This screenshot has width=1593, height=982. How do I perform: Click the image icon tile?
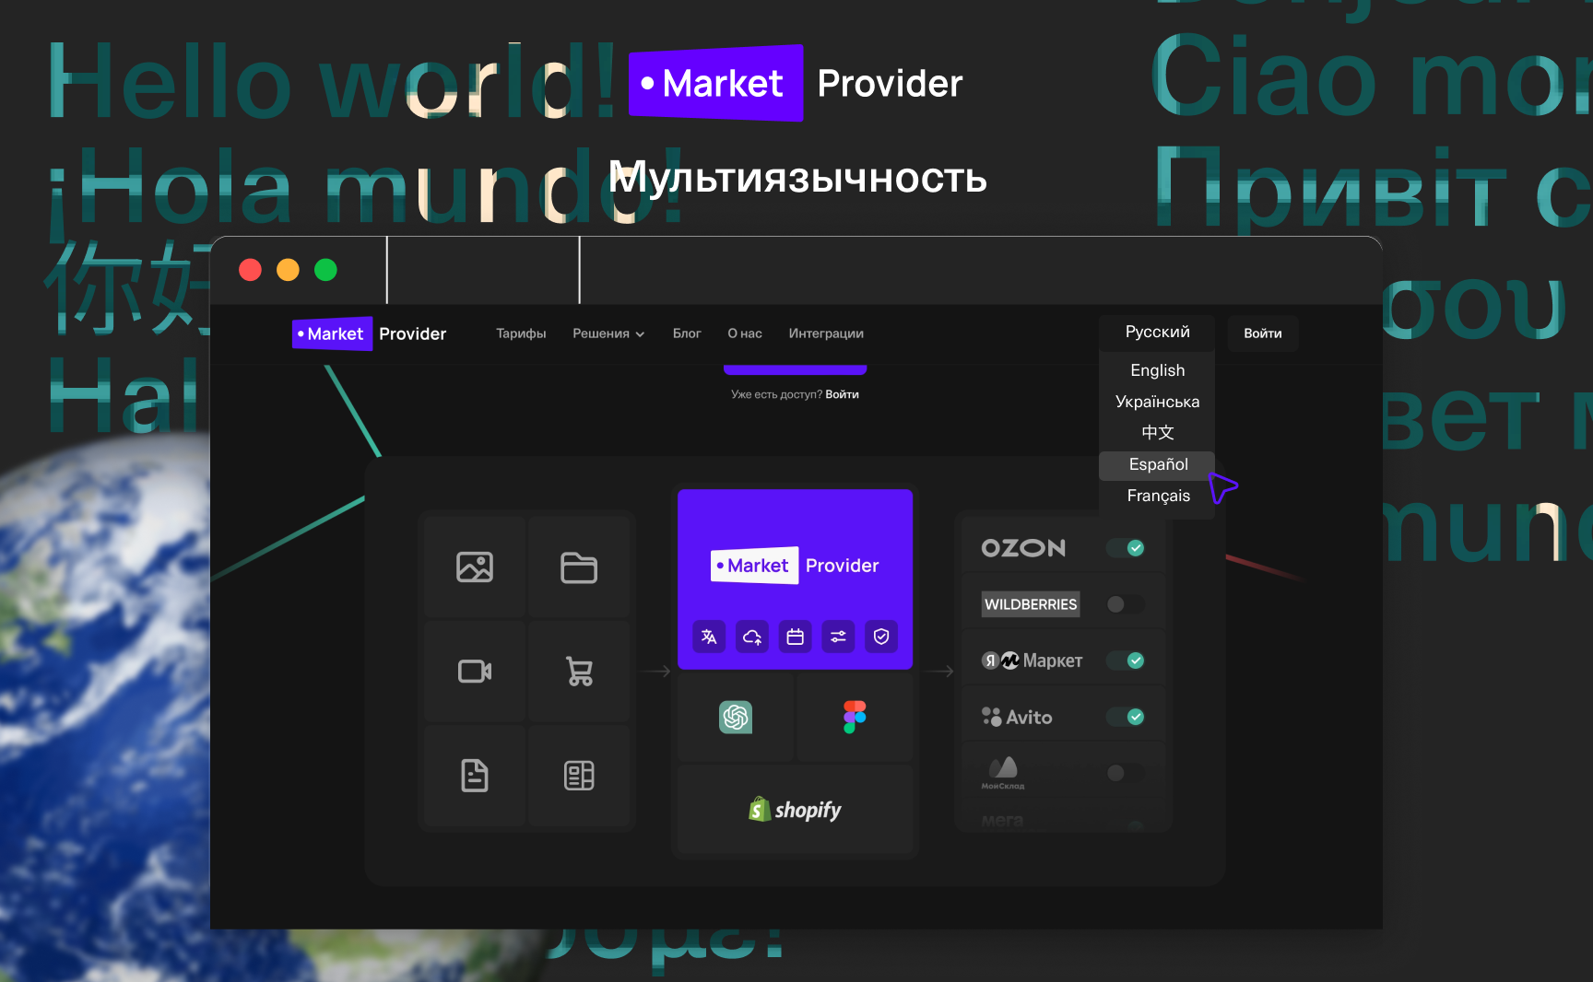coord(475,567)
